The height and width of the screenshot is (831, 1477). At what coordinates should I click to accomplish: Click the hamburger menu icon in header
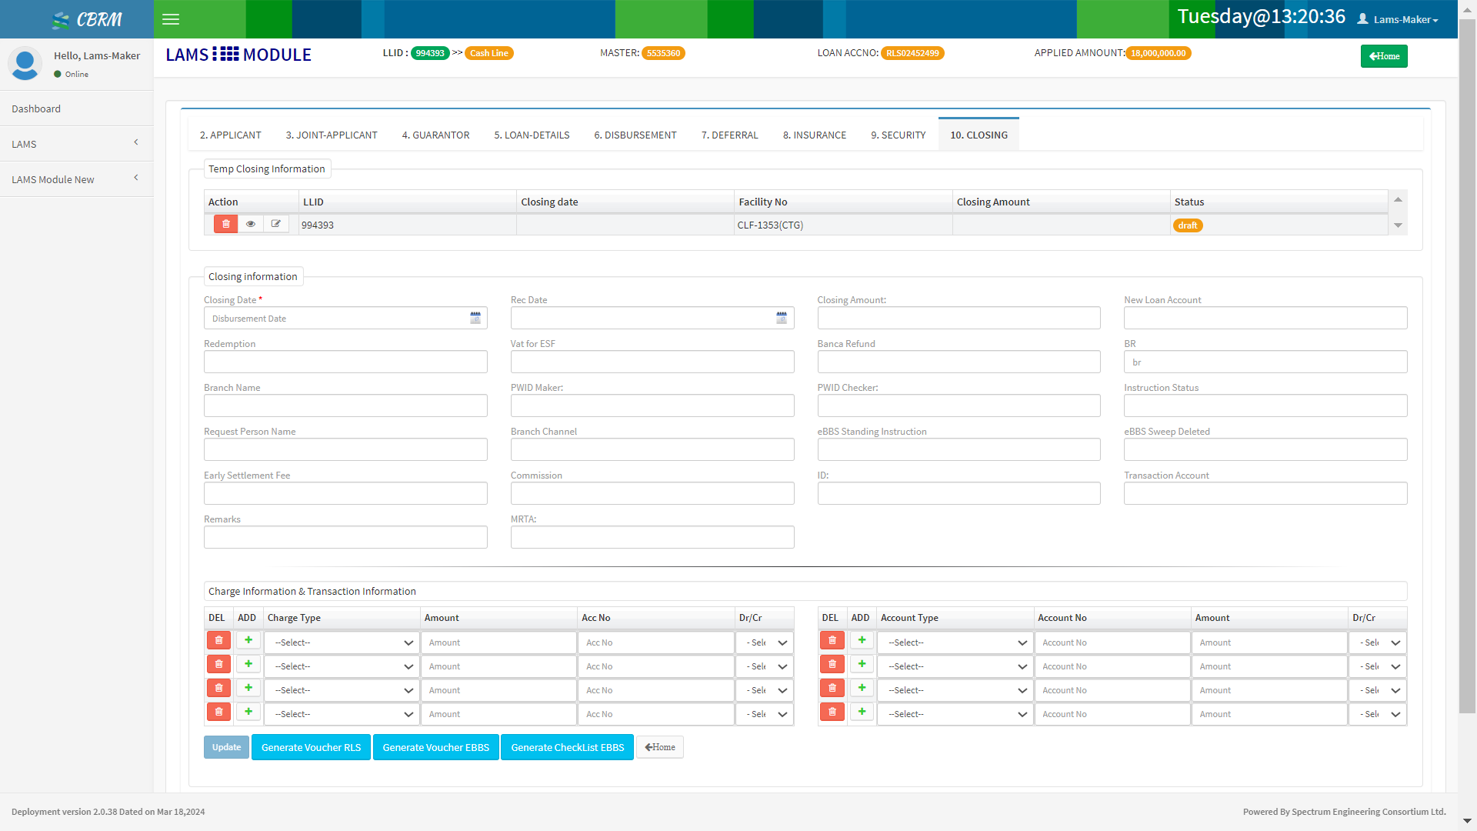coord(171,19)
